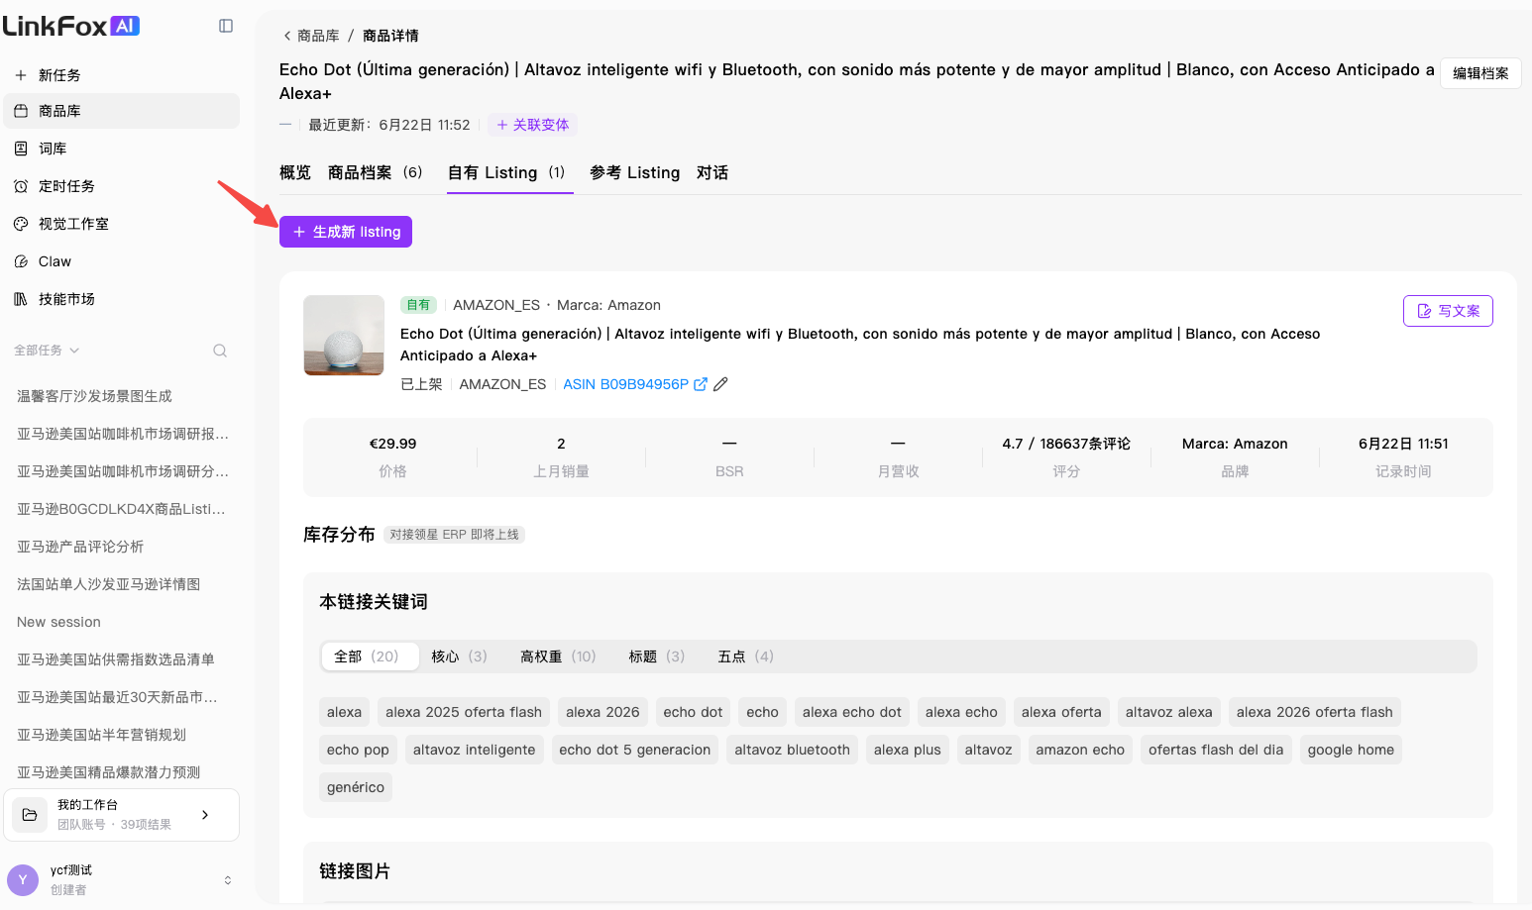Click the 'altavoz bluetooth' keyword tag
Image resolution: width=1532 pixels, height=910 pixels.
tap(793, 750)
